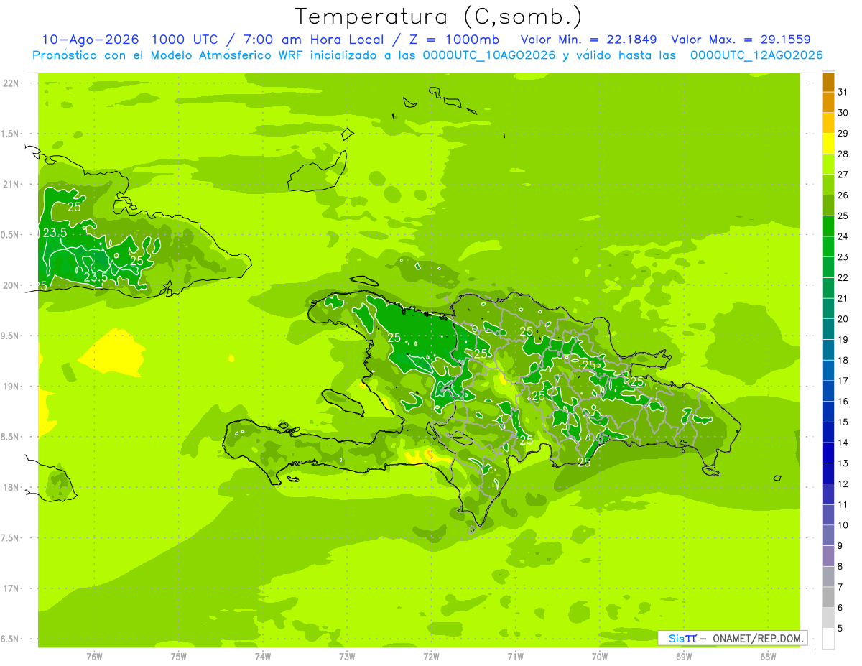
Task: Click the colorbar scale label "15"
Action: [x=843, y=422]
